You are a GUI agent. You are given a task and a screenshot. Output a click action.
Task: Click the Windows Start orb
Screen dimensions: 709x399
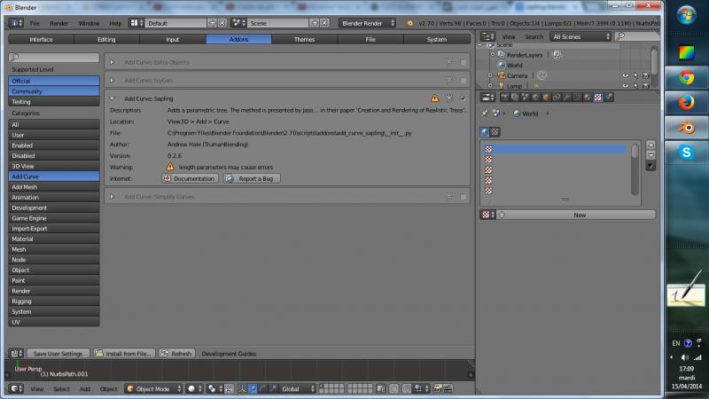click(686, 15)
